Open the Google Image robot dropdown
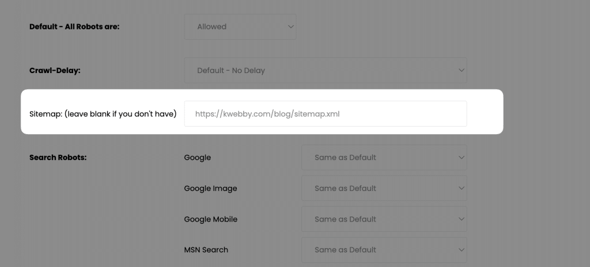 (x=384, y=188)
